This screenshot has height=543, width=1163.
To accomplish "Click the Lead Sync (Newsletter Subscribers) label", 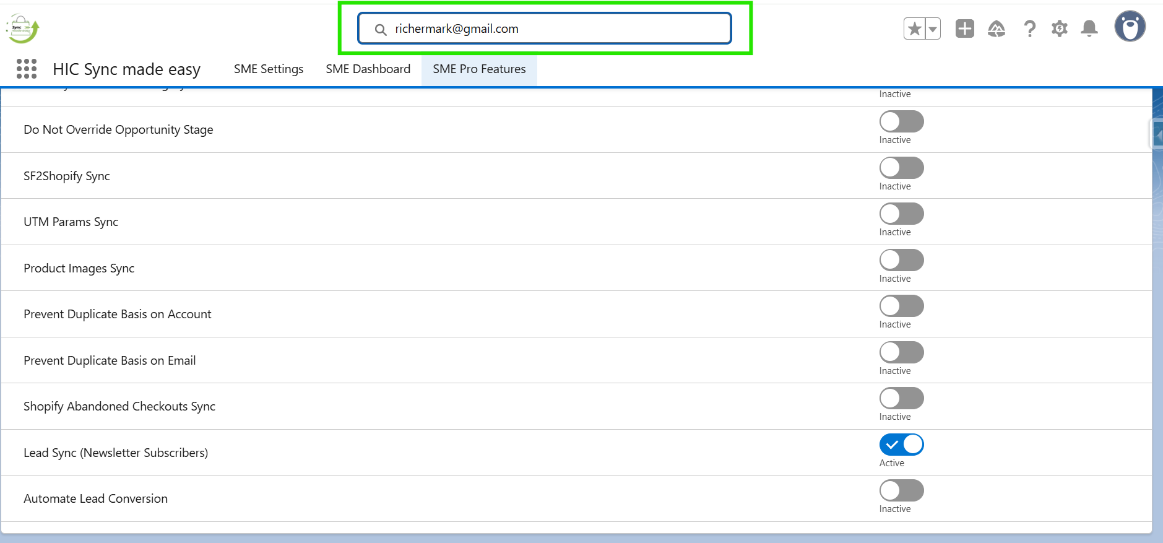I will pyautogui.click(x=116, y=453).
